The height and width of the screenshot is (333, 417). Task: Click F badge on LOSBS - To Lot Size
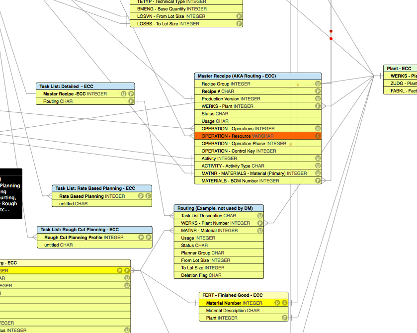click(239, 23)
